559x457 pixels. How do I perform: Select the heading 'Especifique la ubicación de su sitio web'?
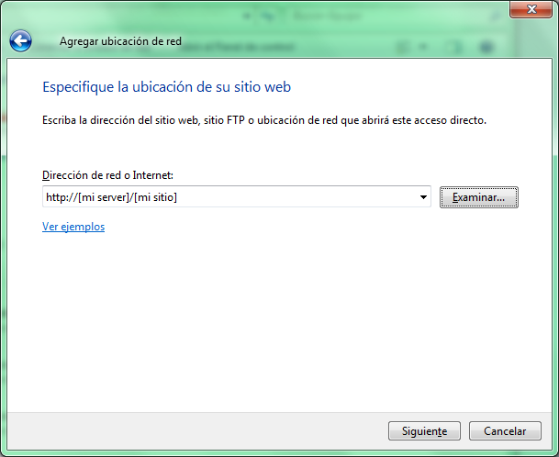coord(166,87)
